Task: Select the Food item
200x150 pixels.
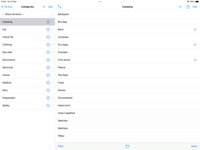Action: tap(128, 83)
